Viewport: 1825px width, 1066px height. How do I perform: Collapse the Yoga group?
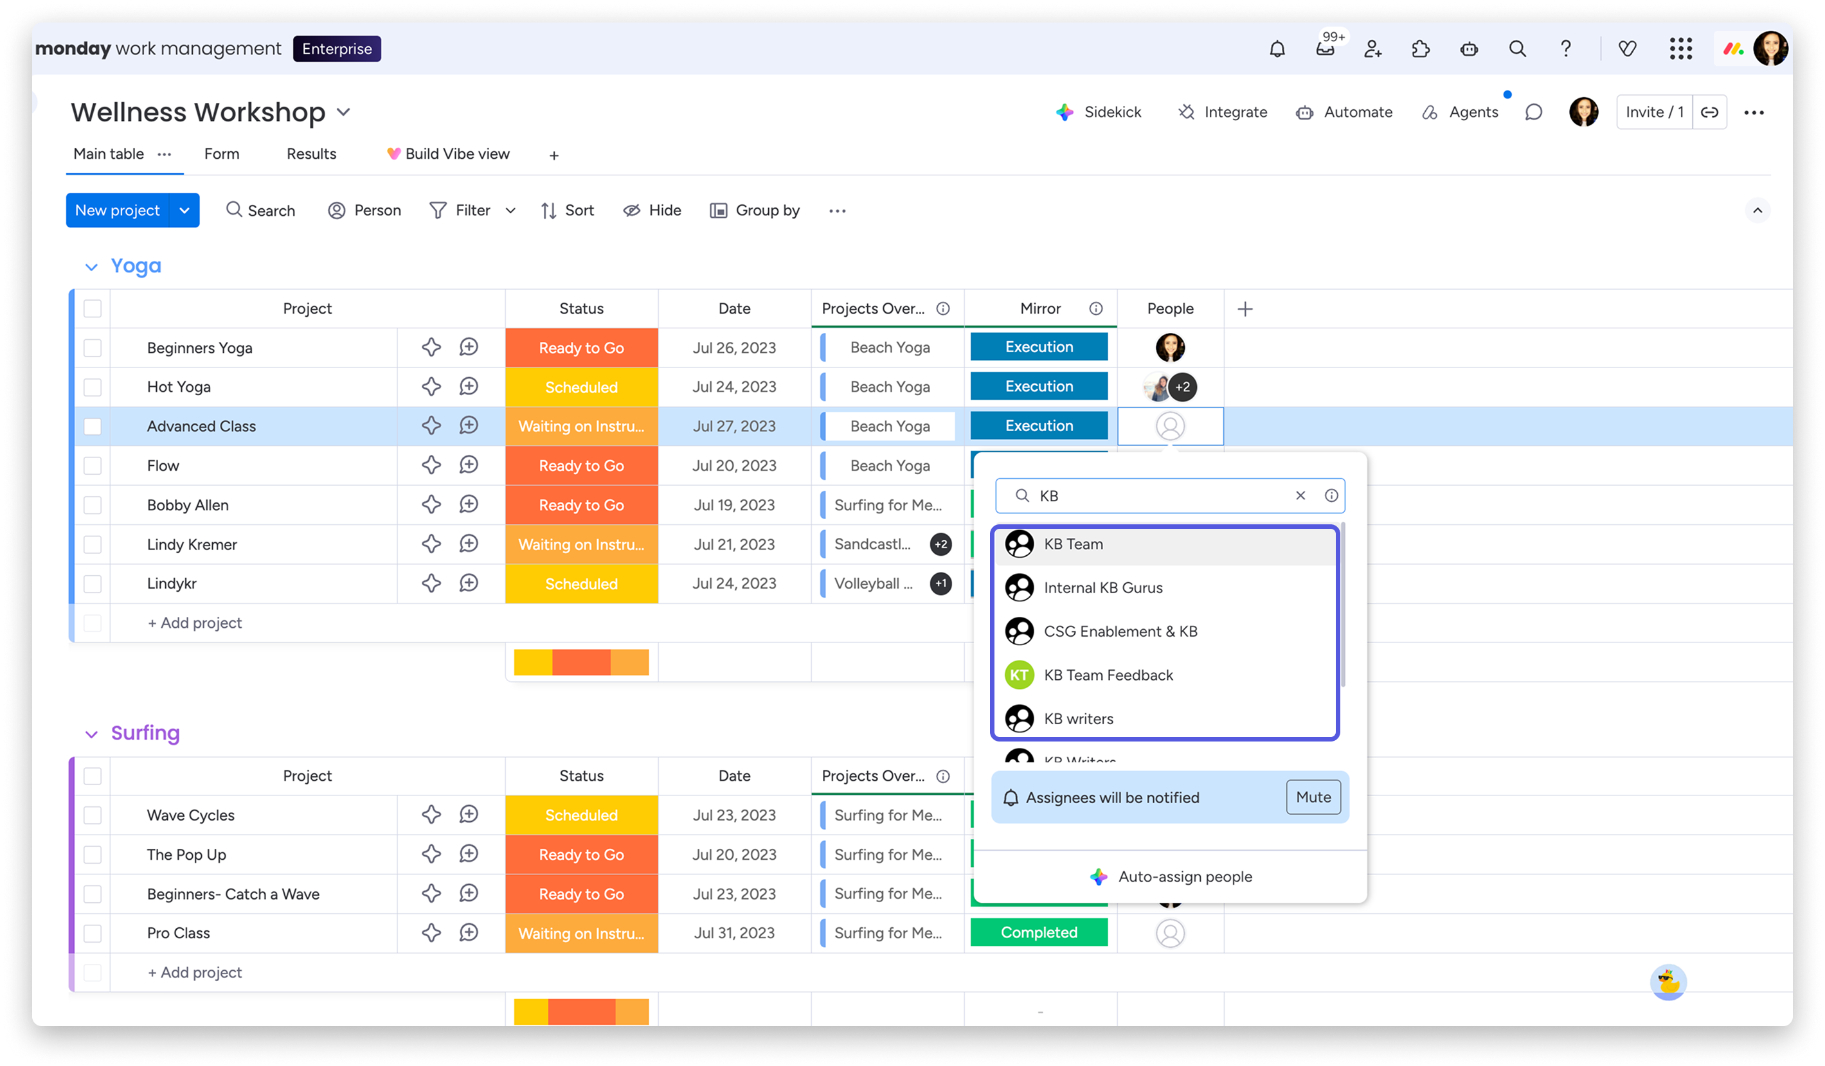pos(91,267)
